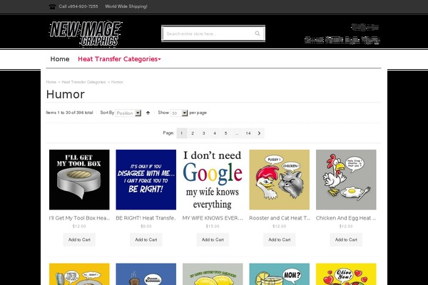Open the Sort By Position dropdown
The image size is (428, 285).
tap(128, 113)
